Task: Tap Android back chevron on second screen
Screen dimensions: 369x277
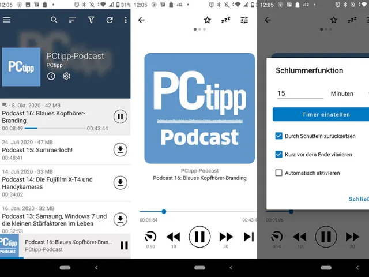Action: [231, 268]
